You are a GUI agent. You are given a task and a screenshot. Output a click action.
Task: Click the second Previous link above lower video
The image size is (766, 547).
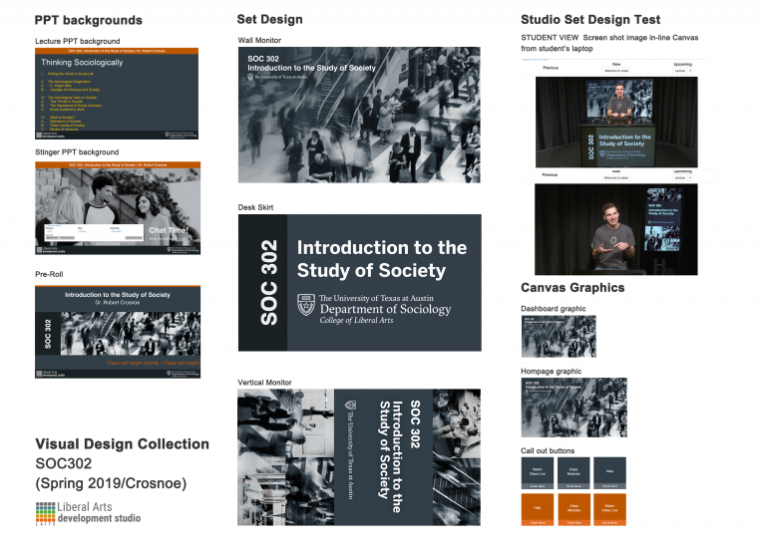click(x=550, y=173)
